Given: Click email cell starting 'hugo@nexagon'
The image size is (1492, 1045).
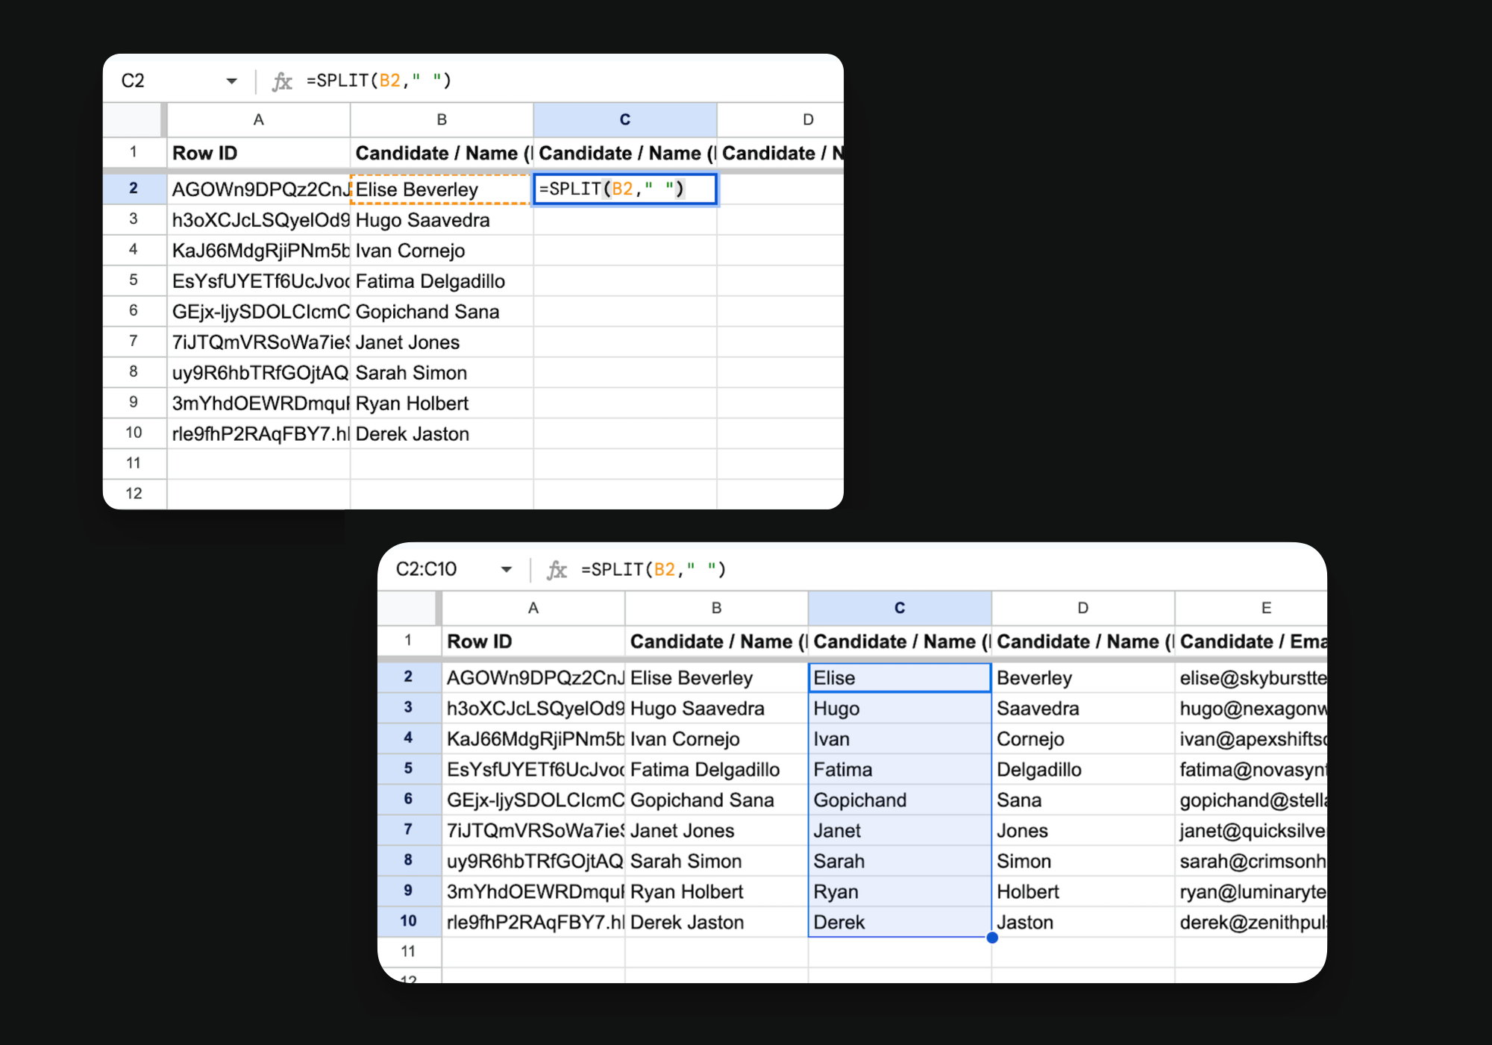Looking at the screenshot, I should (x=1251, y=709).
